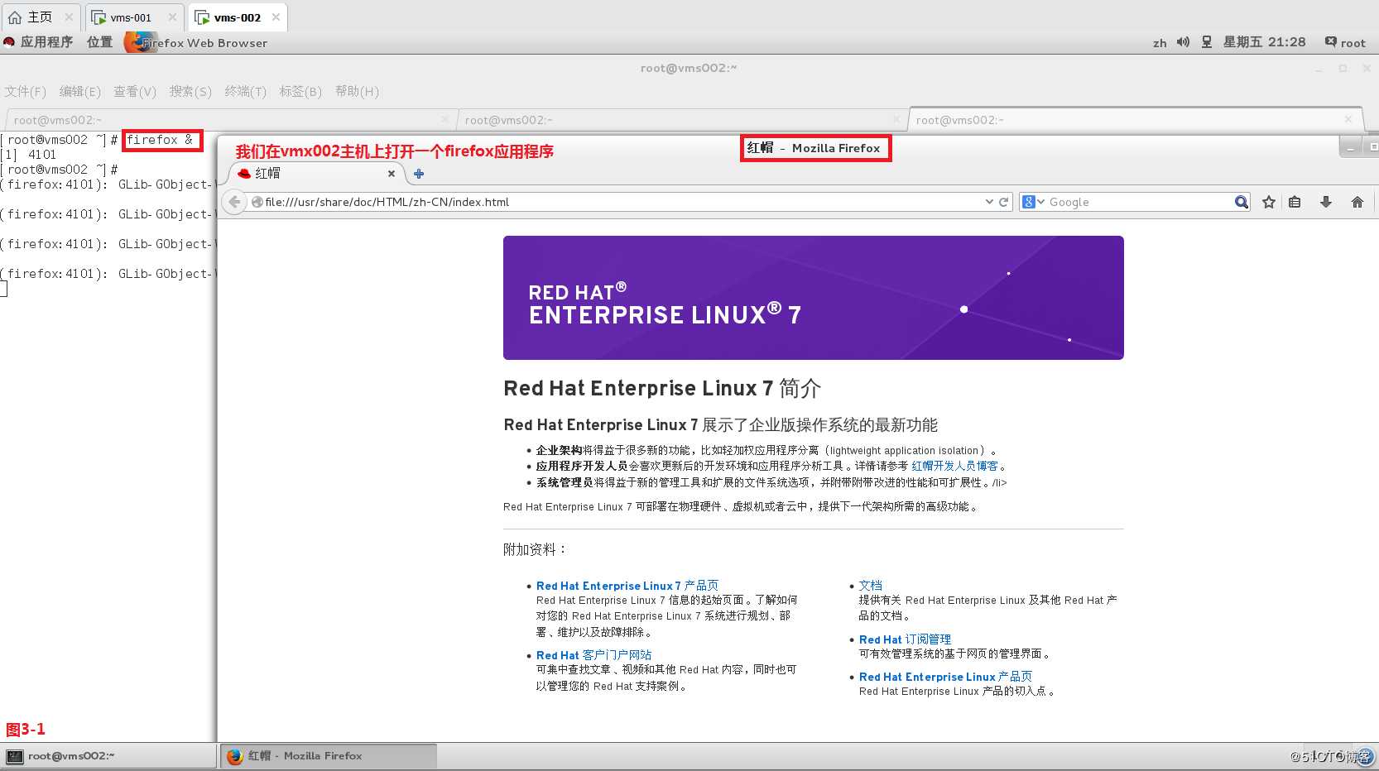Reload page with the refresh icon

point(1004,202)
